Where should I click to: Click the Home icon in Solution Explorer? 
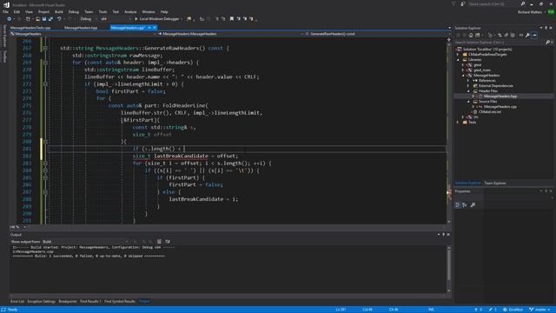(471, 35)
